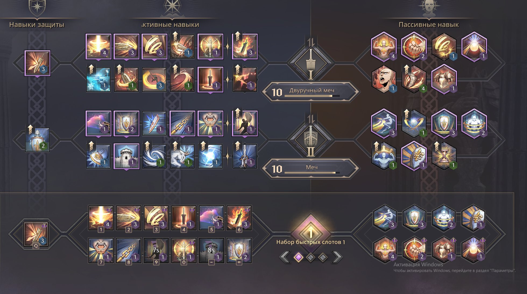Switch to quick slot set two diamond
The image size is (527, 294).
(x=310, y=257)
